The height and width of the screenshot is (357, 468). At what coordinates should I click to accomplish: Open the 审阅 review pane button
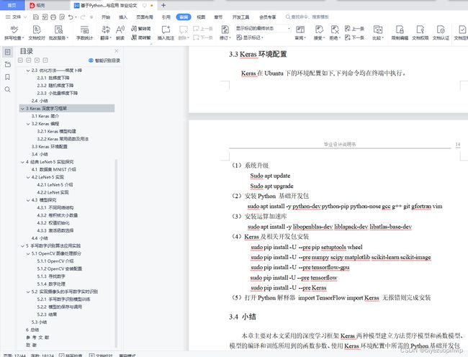[300, 32]
